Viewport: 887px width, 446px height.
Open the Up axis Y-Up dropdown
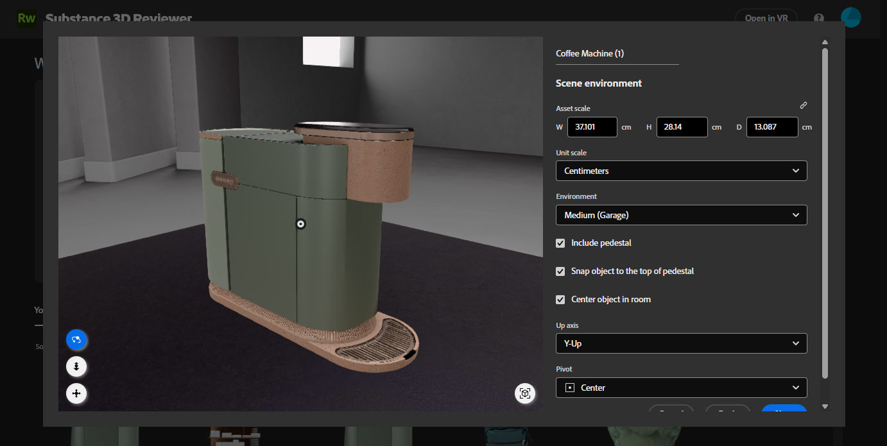(x=681, y=343)
